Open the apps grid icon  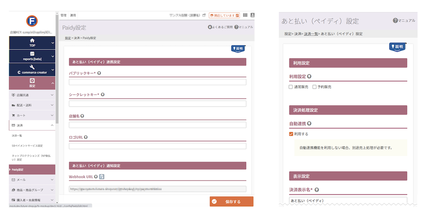tap(245, 15)
